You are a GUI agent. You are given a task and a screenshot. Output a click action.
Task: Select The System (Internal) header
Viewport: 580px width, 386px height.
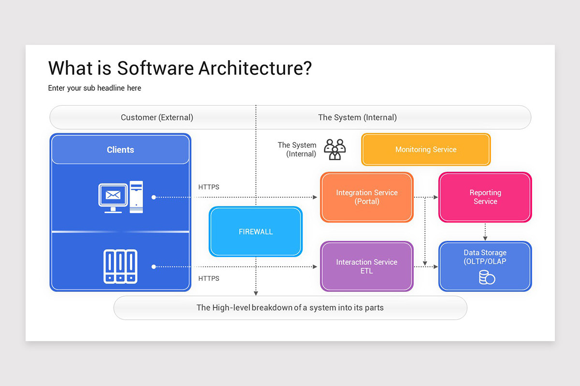[x=358, y=117]
